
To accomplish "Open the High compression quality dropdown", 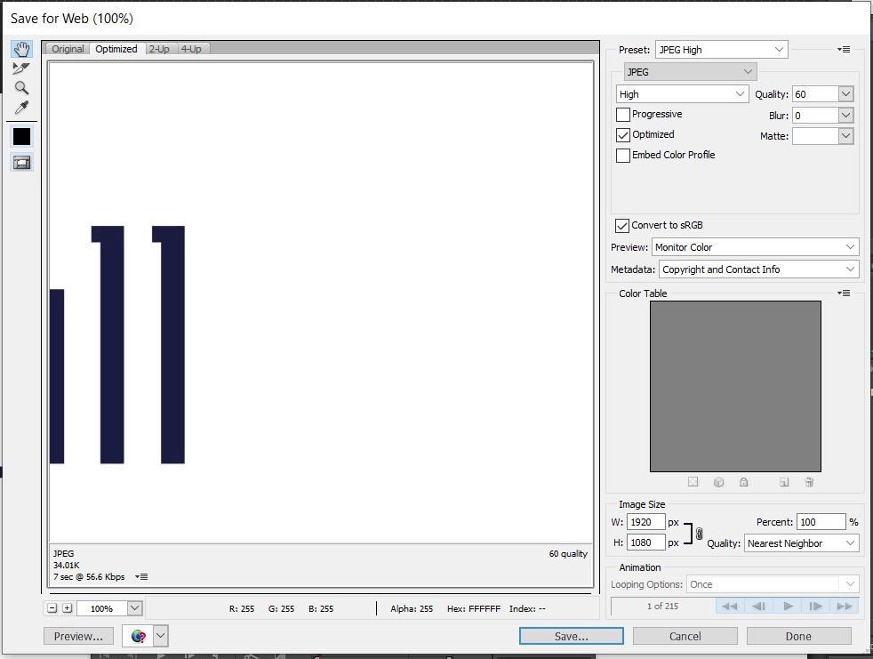I will (x=682, y=94).
